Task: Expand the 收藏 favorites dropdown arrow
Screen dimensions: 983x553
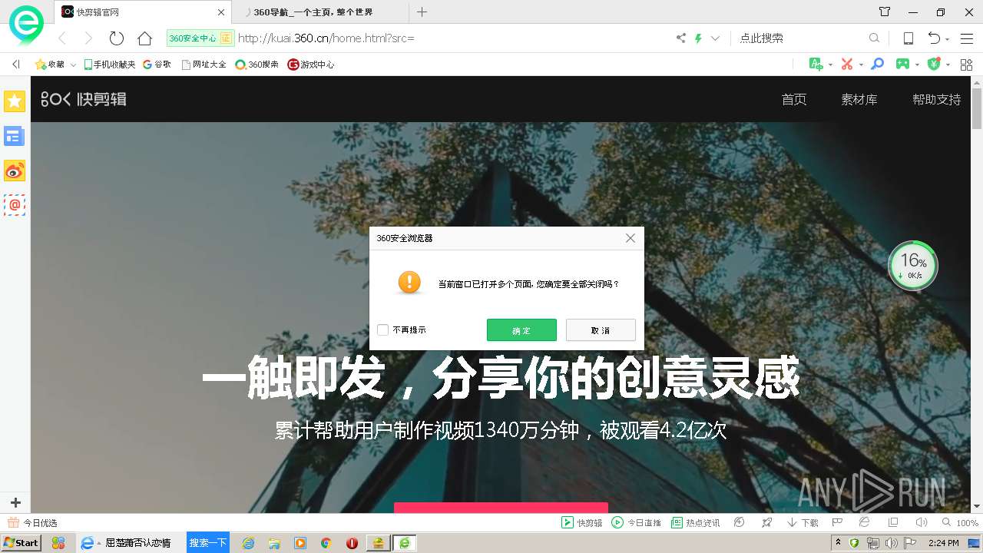Action: [73, 65]
